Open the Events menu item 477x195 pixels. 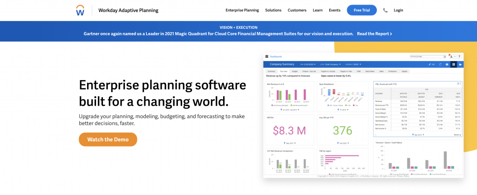[x=334, y=10]
